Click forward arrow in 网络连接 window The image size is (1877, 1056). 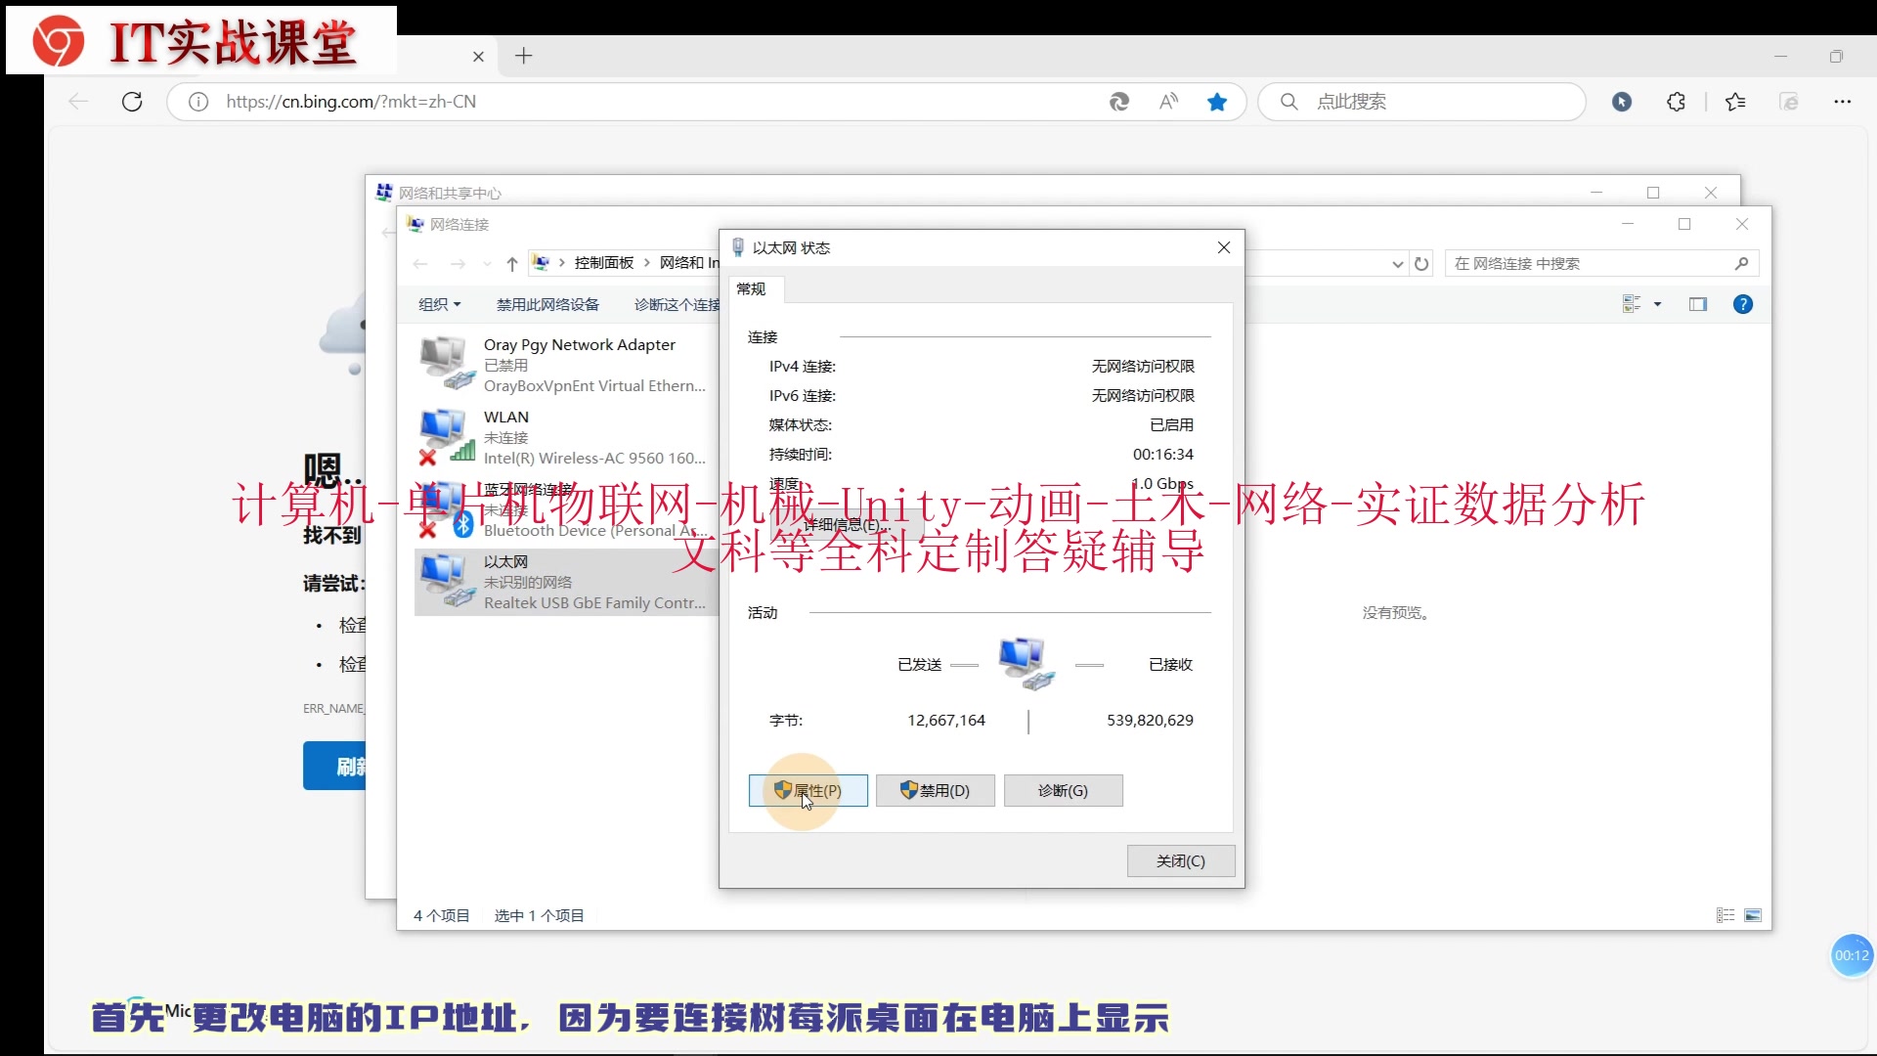point(458,263)
